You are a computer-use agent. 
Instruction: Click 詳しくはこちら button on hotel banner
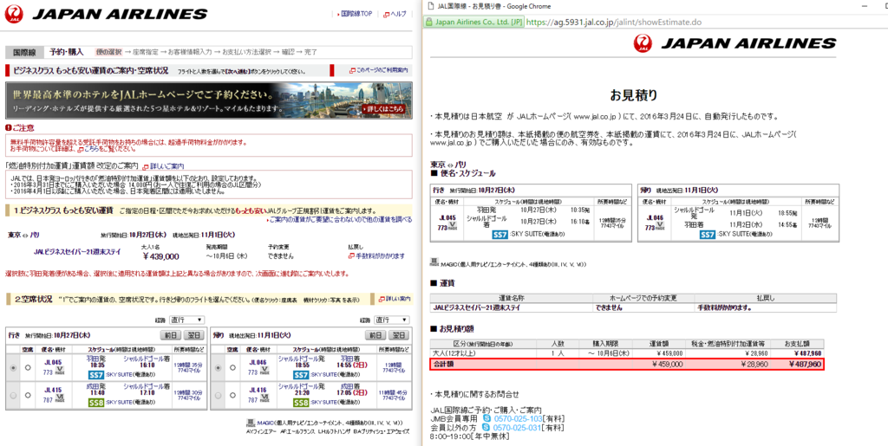[384, 108]
